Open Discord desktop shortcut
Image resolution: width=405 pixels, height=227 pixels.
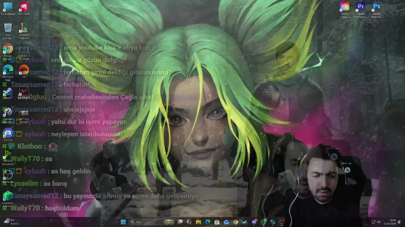coord(8,135)
